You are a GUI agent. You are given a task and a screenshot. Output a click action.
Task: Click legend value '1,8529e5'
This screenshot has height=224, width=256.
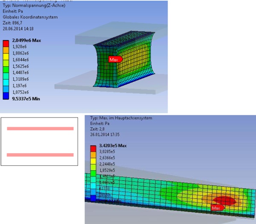(107, 170)
